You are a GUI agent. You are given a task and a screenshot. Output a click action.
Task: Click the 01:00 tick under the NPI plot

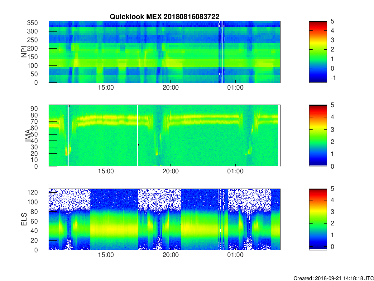tap(235, 87)
